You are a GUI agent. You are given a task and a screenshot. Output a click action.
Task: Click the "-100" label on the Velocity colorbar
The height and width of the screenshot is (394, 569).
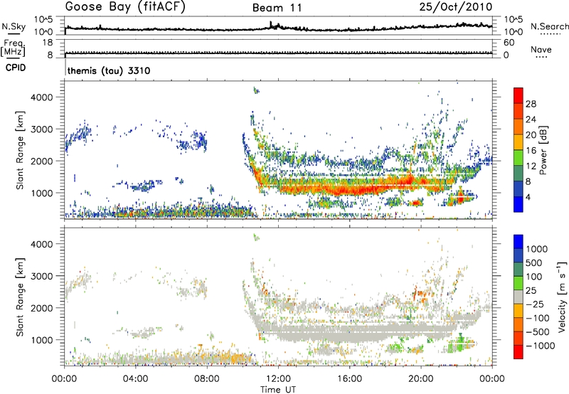(x=537, y=318)
